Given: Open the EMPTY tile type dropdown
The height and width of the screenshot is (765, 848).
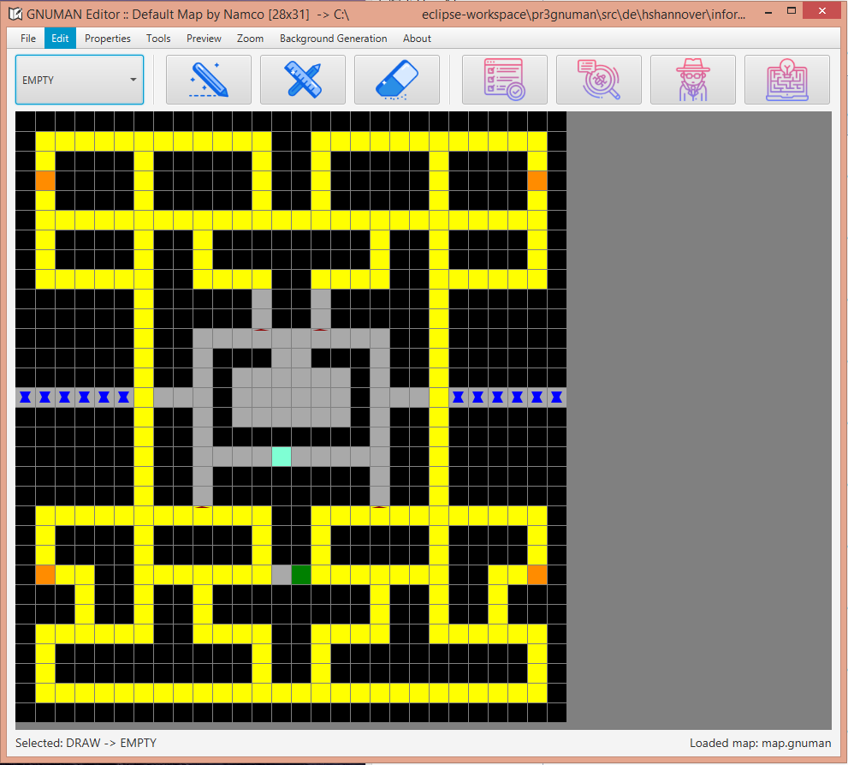Looking at the screenshot, I should (x=80, y=80).
